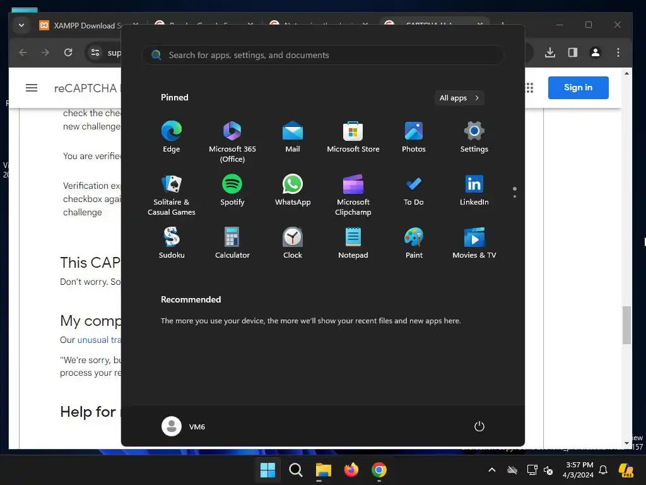Launch Spotify from the Start menu
Viewport: 646px width, 485px height.
[x=232, y=191]
